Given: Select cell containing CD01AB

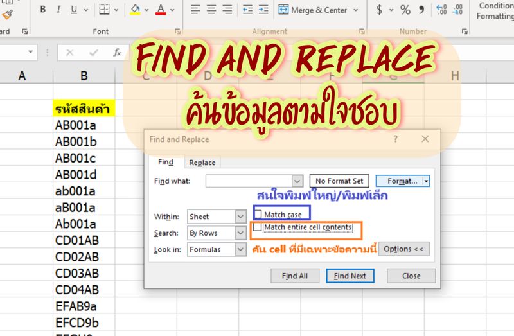Looking at the screenshot, I should (84, 240).
